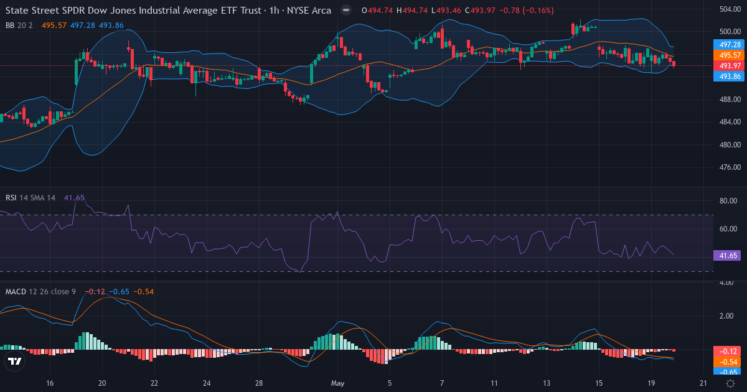Click the 16 date label on time axis
The image size is (747, 392).
pyautogui.click(x=50, y=383)
